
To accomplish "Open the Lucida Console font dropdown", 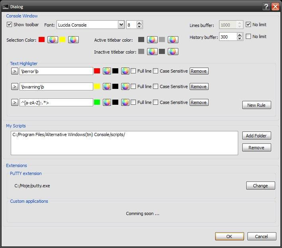I will pos(121,25).
